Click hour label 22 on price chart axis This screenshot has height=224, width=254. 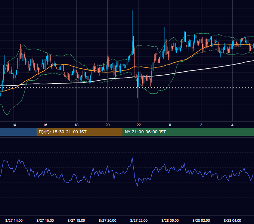click(139, 125)
